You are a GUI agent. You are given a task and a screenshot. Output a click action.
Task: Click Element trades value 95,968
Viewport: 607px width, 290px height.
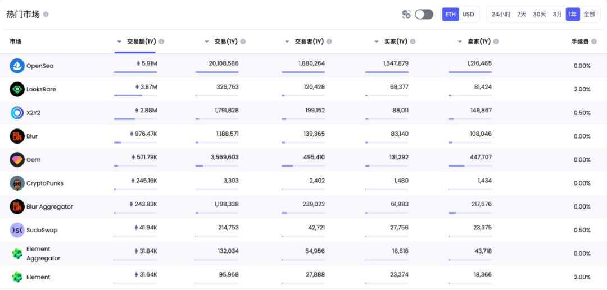point(228,275)
